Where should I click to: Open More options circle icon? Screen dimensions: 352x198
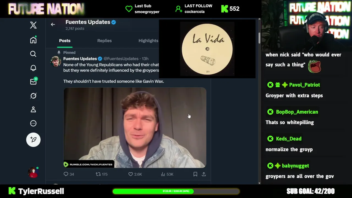33,123
